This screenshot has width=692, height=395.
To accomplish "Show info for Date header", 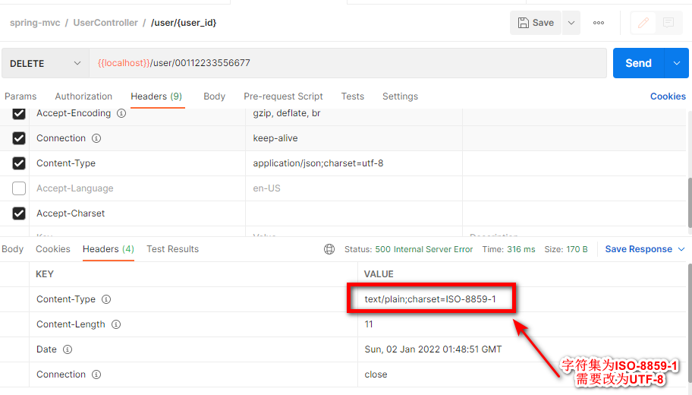I will click(68, 349).
